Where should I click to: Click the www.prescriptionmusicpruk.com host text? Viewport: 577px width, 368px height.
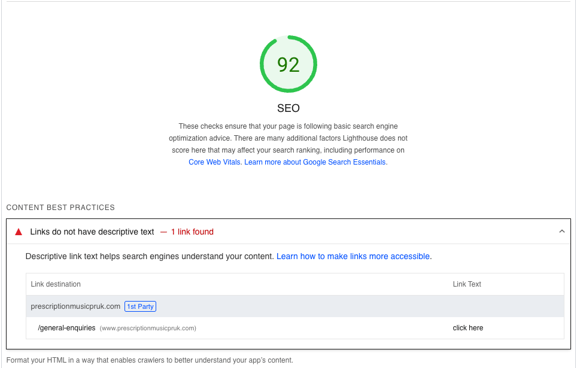pyautogui.click(x=148, y=329)
